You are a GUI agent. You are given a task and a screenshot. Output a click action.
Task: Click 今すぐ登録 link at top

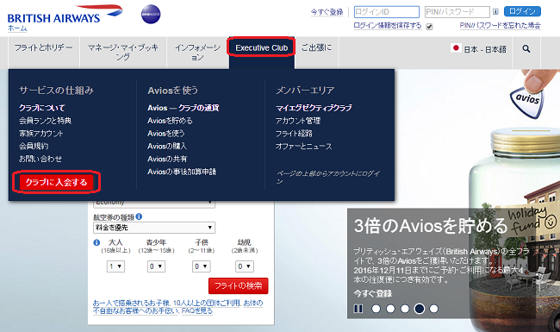327,12
